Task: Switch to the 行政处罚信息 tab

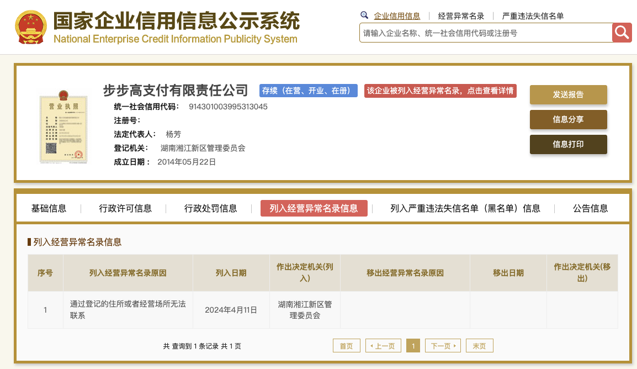Action: [x=210, y=208]
